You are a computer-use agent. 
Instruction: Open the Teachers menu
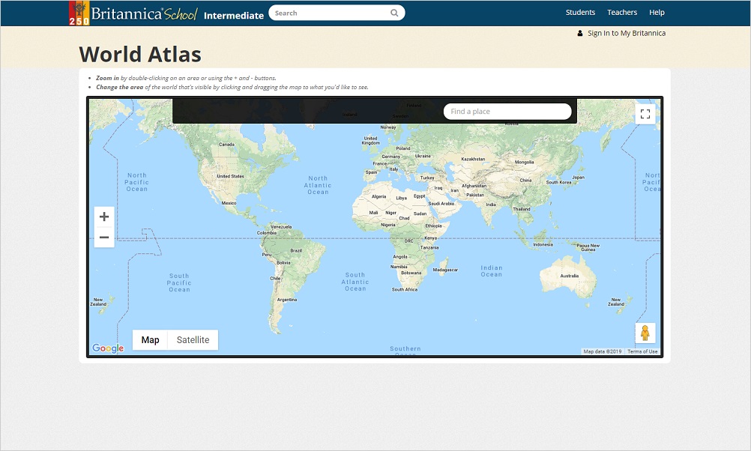621,13
